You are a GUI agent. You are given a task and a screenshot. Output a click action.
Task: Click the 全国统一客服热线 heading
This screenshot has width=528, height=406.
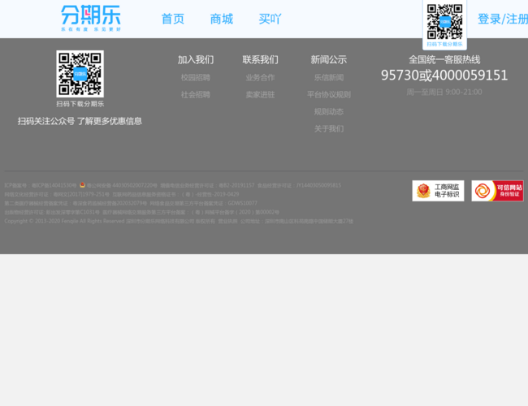point(444,59)
